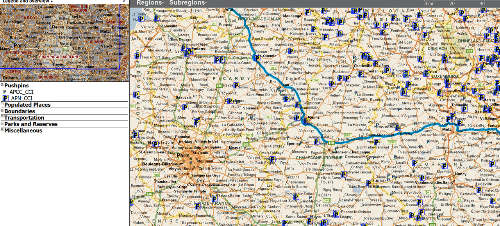Select the pushpin near Noyon
The image size is (500, 226).
[236, 85]
